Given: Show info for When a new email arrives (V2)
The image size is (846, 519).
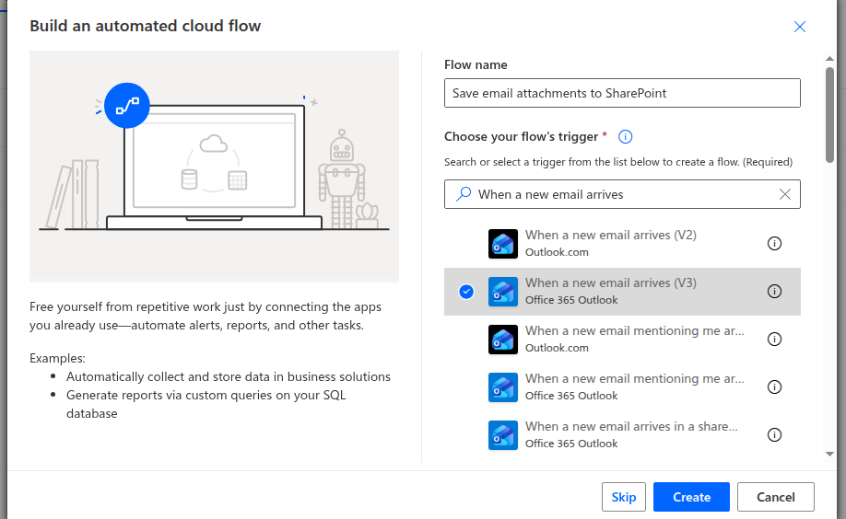Looking at the screenshot, I should [x=774, y=244].
